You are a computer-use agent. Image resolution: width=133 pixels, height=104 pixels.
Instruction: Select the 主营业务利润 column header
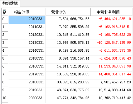[111, 12]
